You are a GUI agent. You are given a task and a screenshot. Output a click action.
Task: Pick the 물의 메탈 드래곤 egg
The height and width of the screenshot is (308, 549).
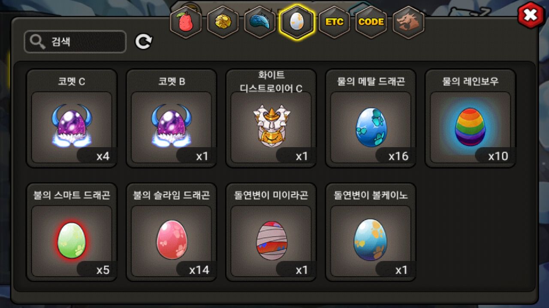pos(371,118)
